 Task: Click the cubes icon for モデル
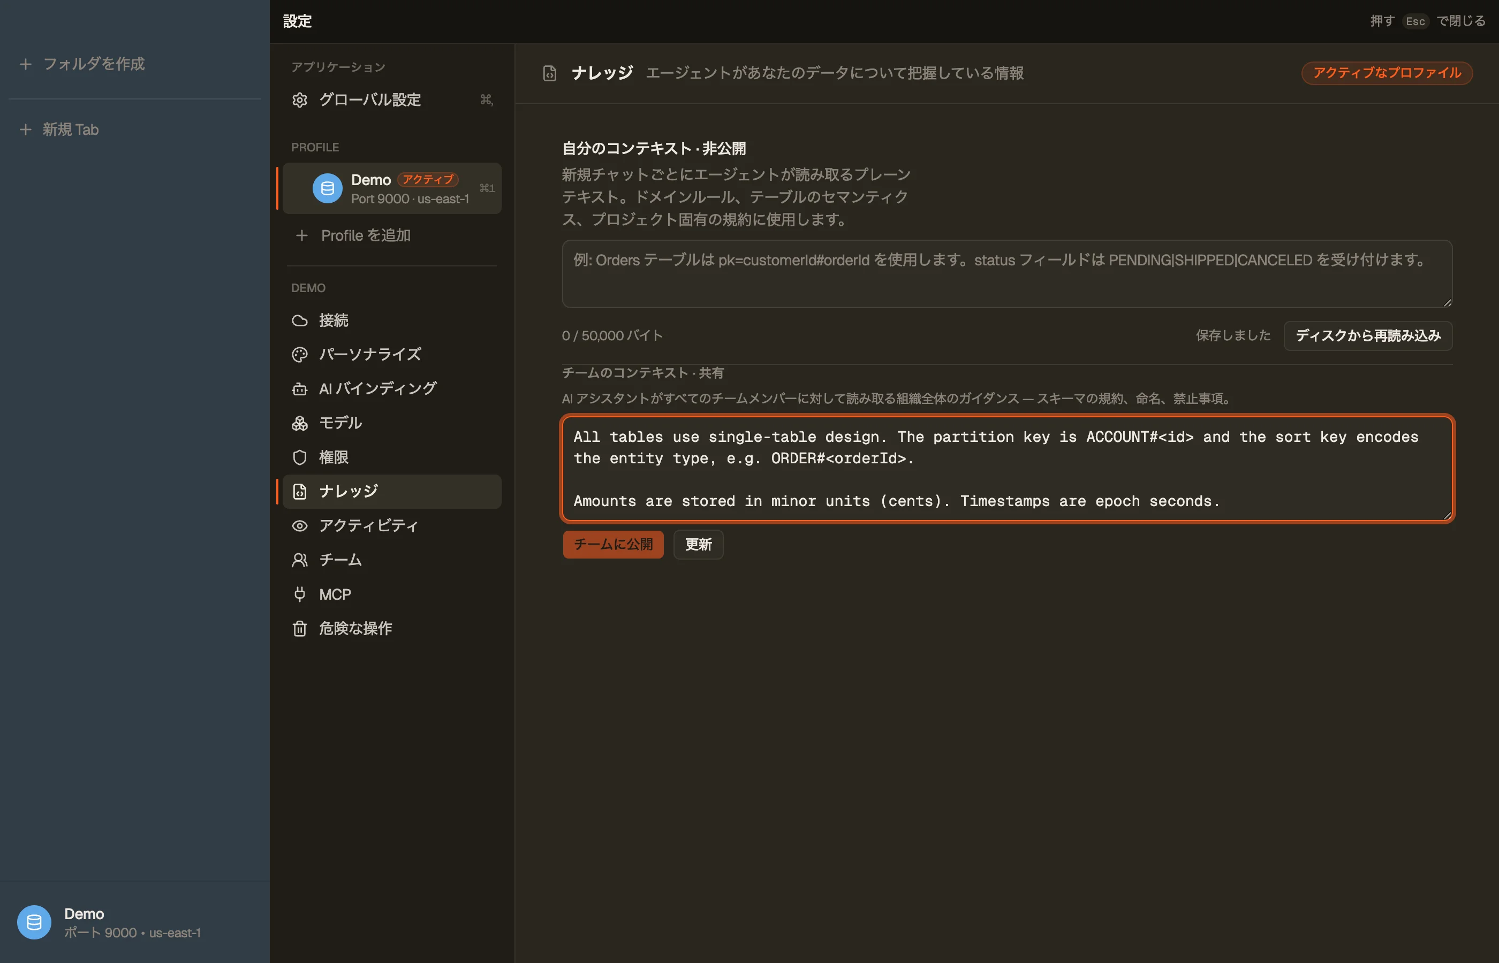(x=300, y=423)
